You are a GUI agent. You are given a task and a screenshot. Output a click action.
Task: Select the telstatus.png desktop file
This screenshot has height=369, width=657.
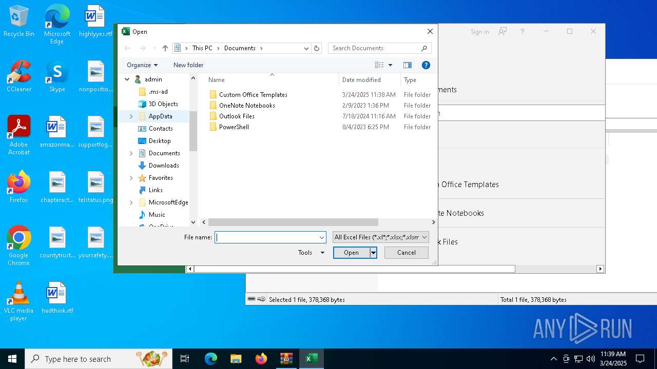[x=95, y=187]
